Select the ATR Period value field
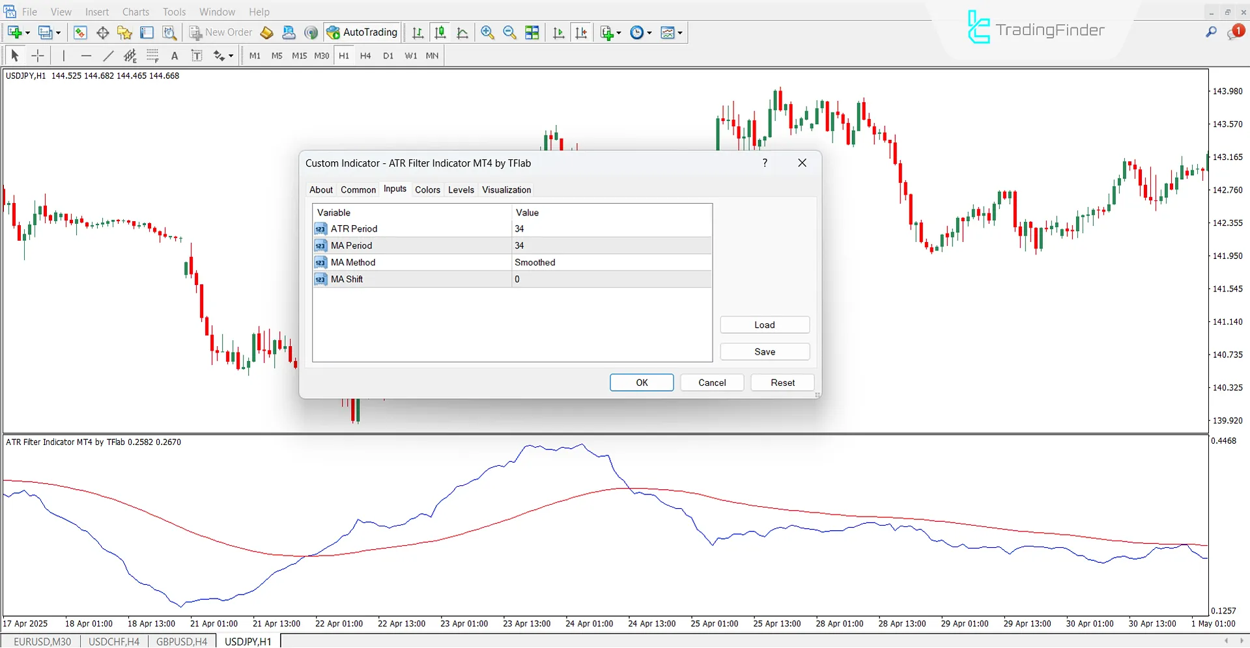Screen dimensions: 1250x648 [x=611, y=229]
